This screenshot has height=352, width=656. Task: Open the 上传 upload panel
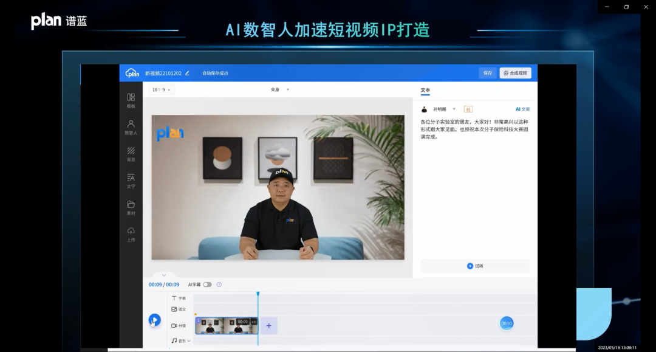[x=131, y=235]
